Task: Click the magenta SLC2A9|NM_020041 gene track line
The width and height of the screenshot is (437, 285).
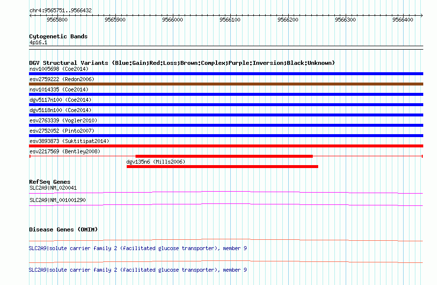Action: [226, 192]
